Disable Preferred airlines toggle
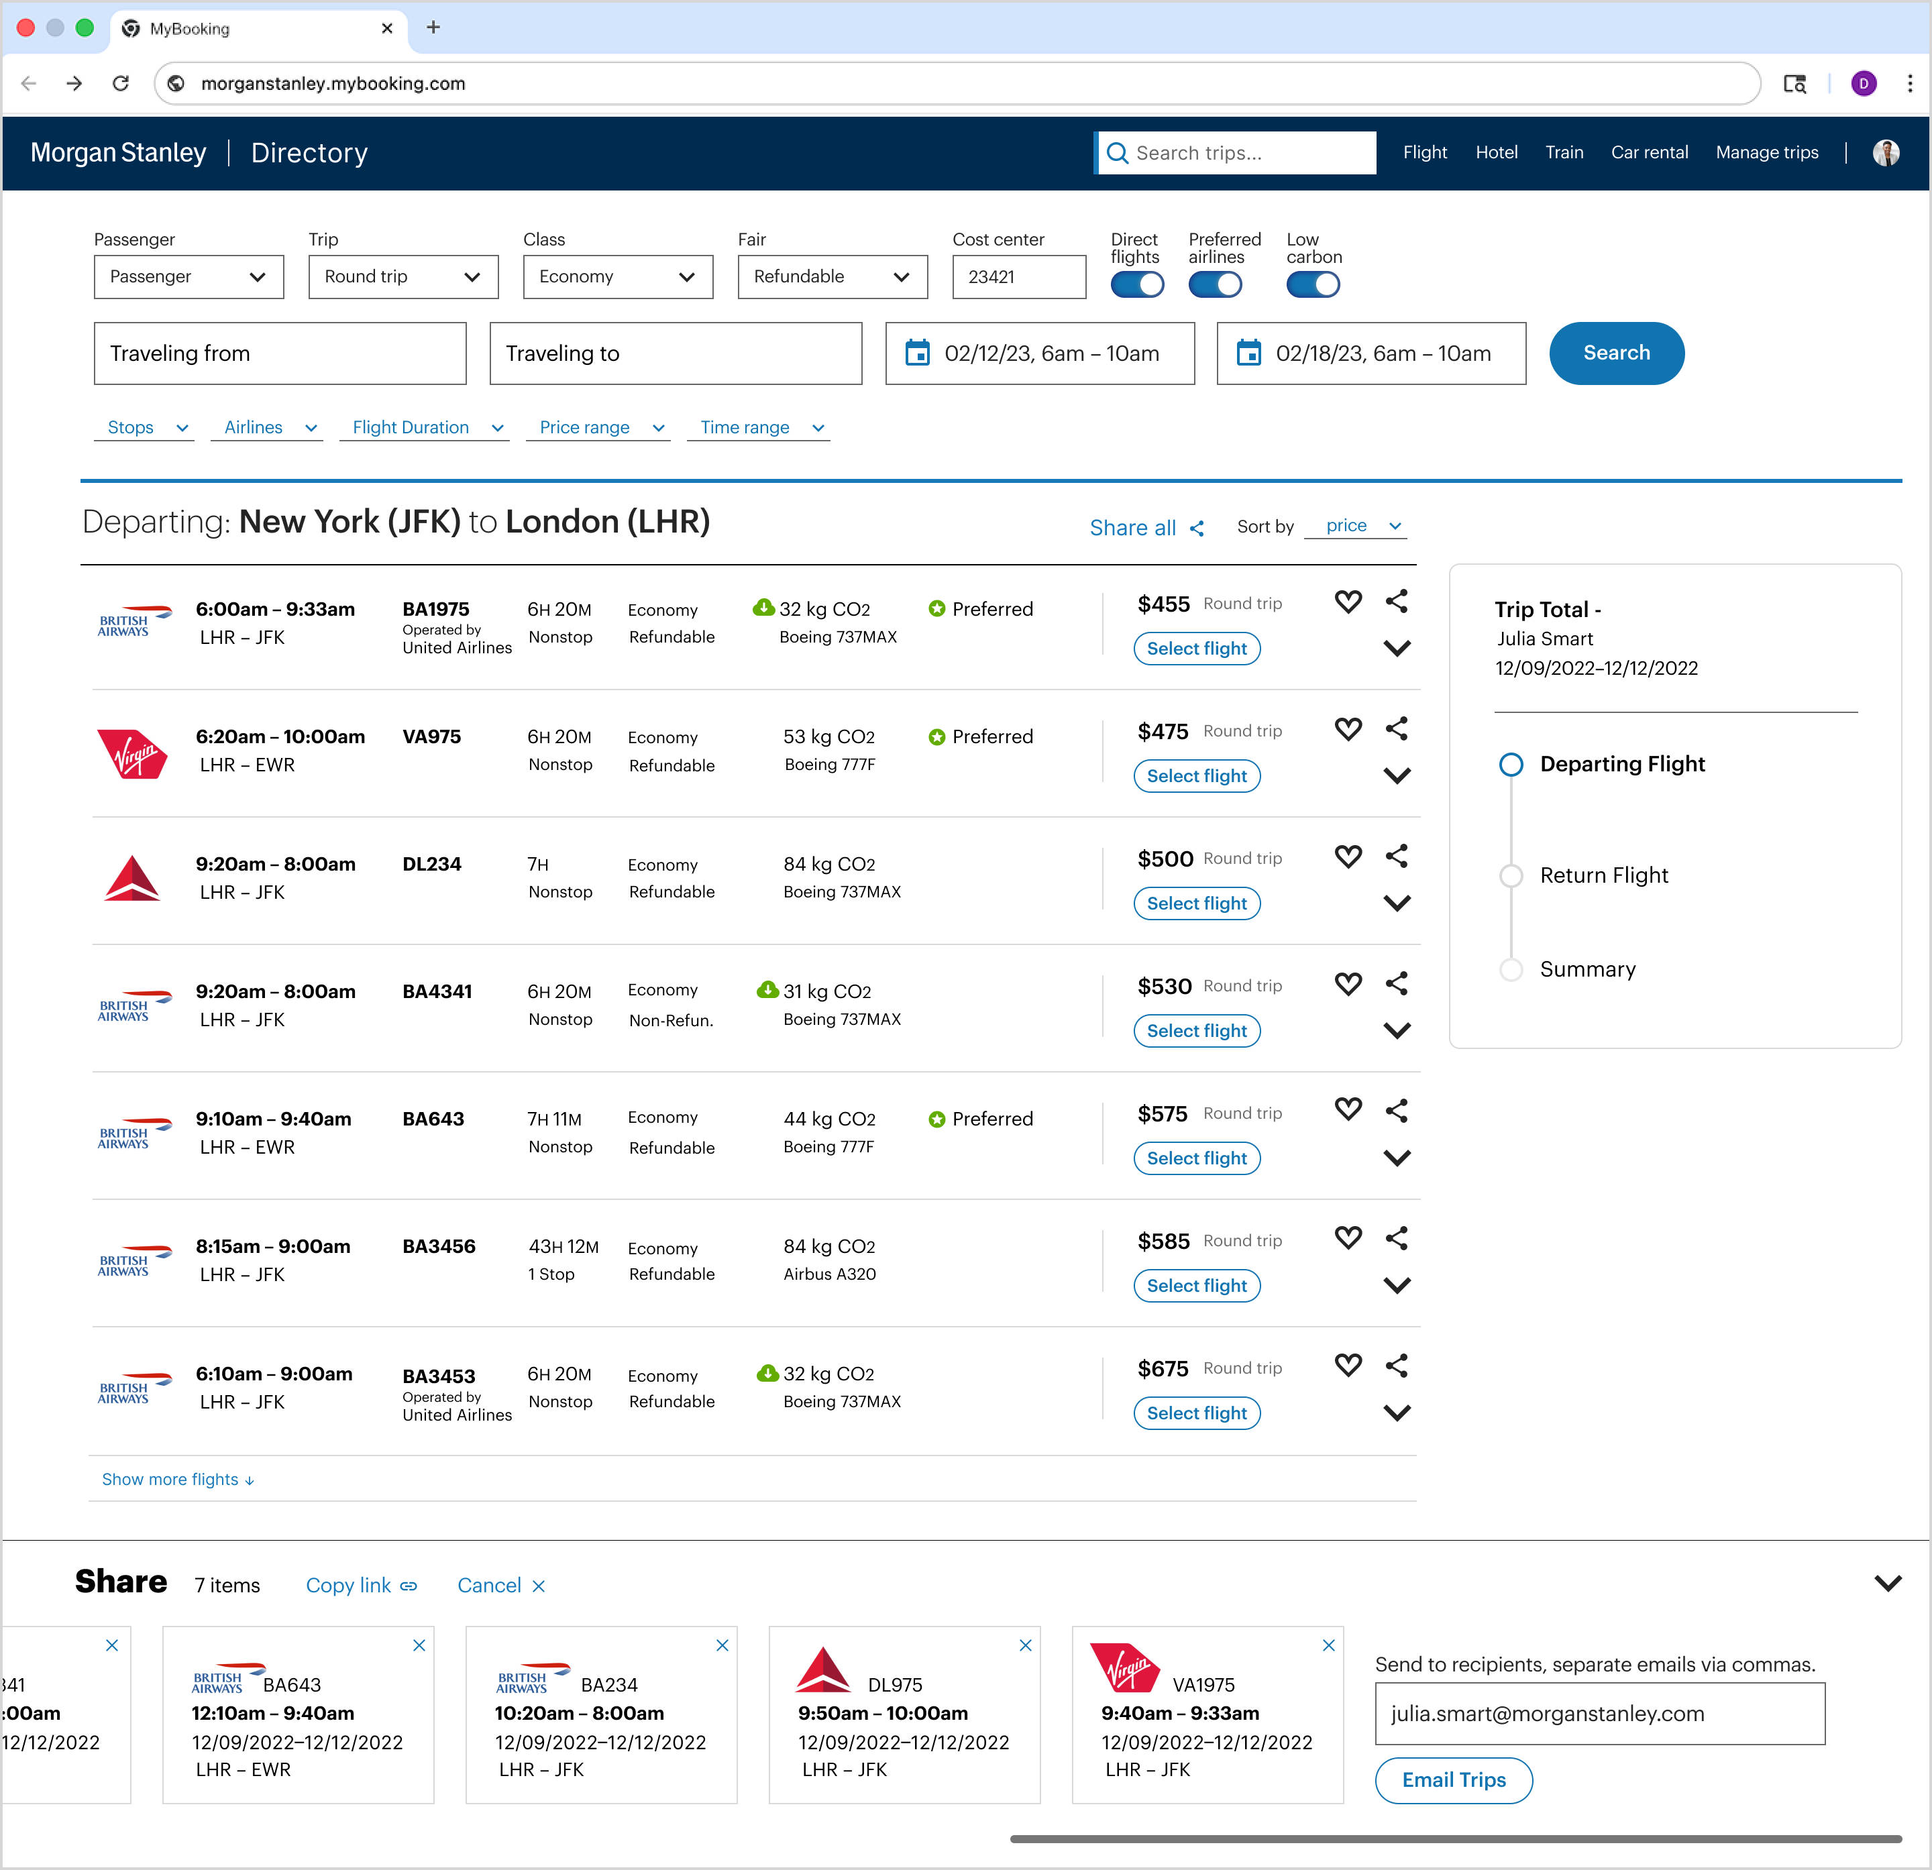Image resolution: width=1932 pixels, height=1870 pixels. point(1214,285)
